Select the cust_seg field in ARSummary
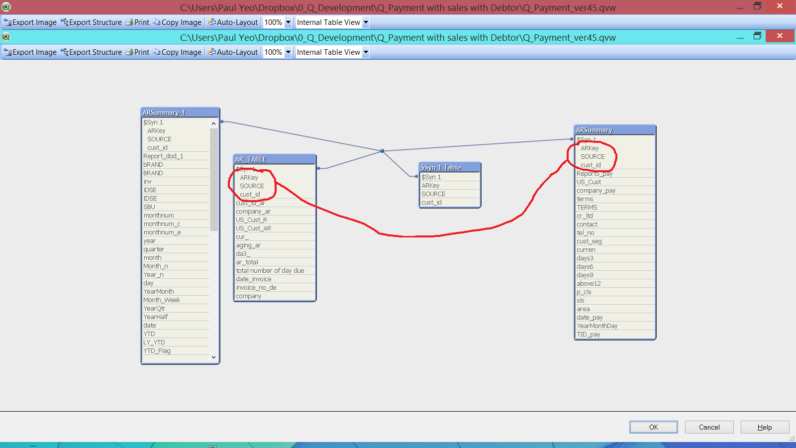This screenshot has height=448, width=796. [x=615, y=241]
